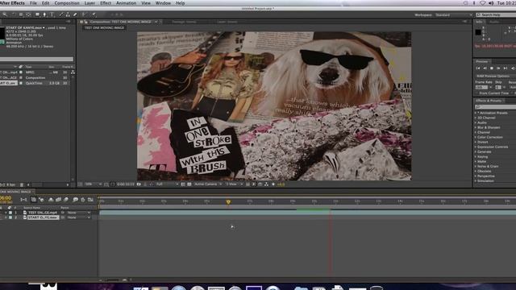Click the project flowchart icon beside the file list
Screen dimensions: 516x290
point(73,72)
